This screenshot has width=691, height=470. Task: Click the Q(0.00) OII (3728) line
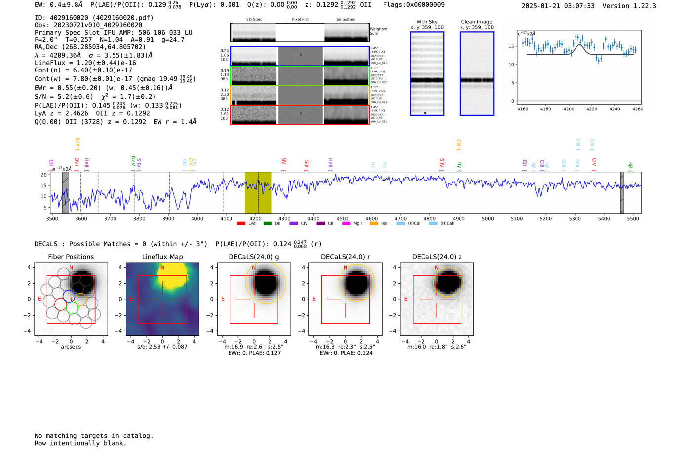tap(115, 122)
